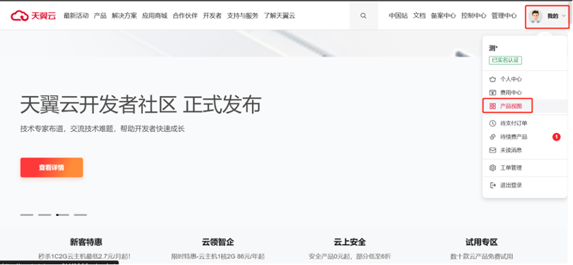Click the red notification badge 1
Viewport: 573px width, 265px height.
click(x=556, y=137)
